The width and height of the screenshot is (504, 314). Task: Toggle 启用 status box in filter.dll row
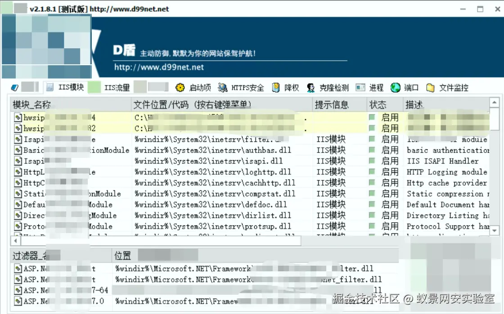point(372,139)
